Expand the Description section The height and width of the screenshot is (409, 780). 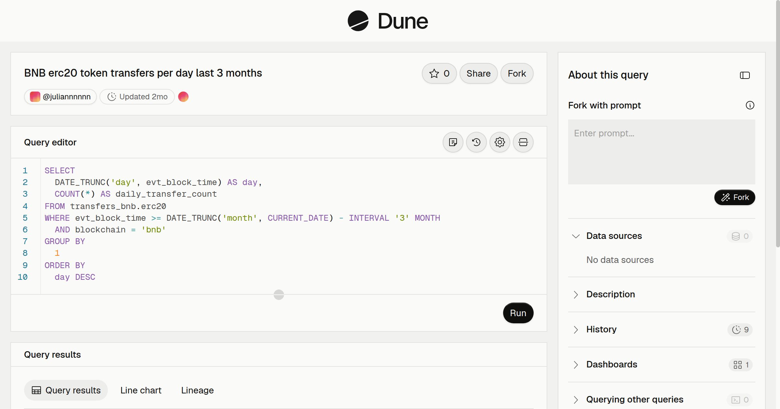point(576,294)
